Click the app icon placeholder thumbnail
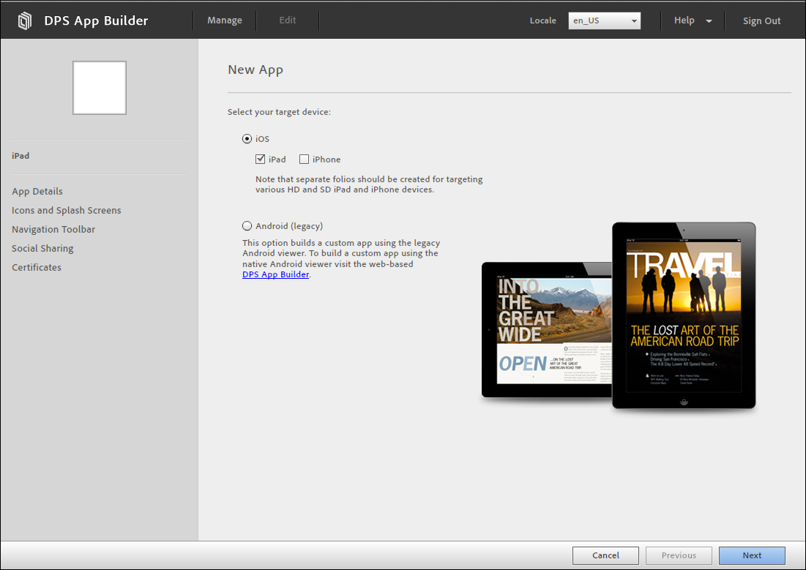The height and width of the screenshot is (570, 806). [x=99, y=87]
